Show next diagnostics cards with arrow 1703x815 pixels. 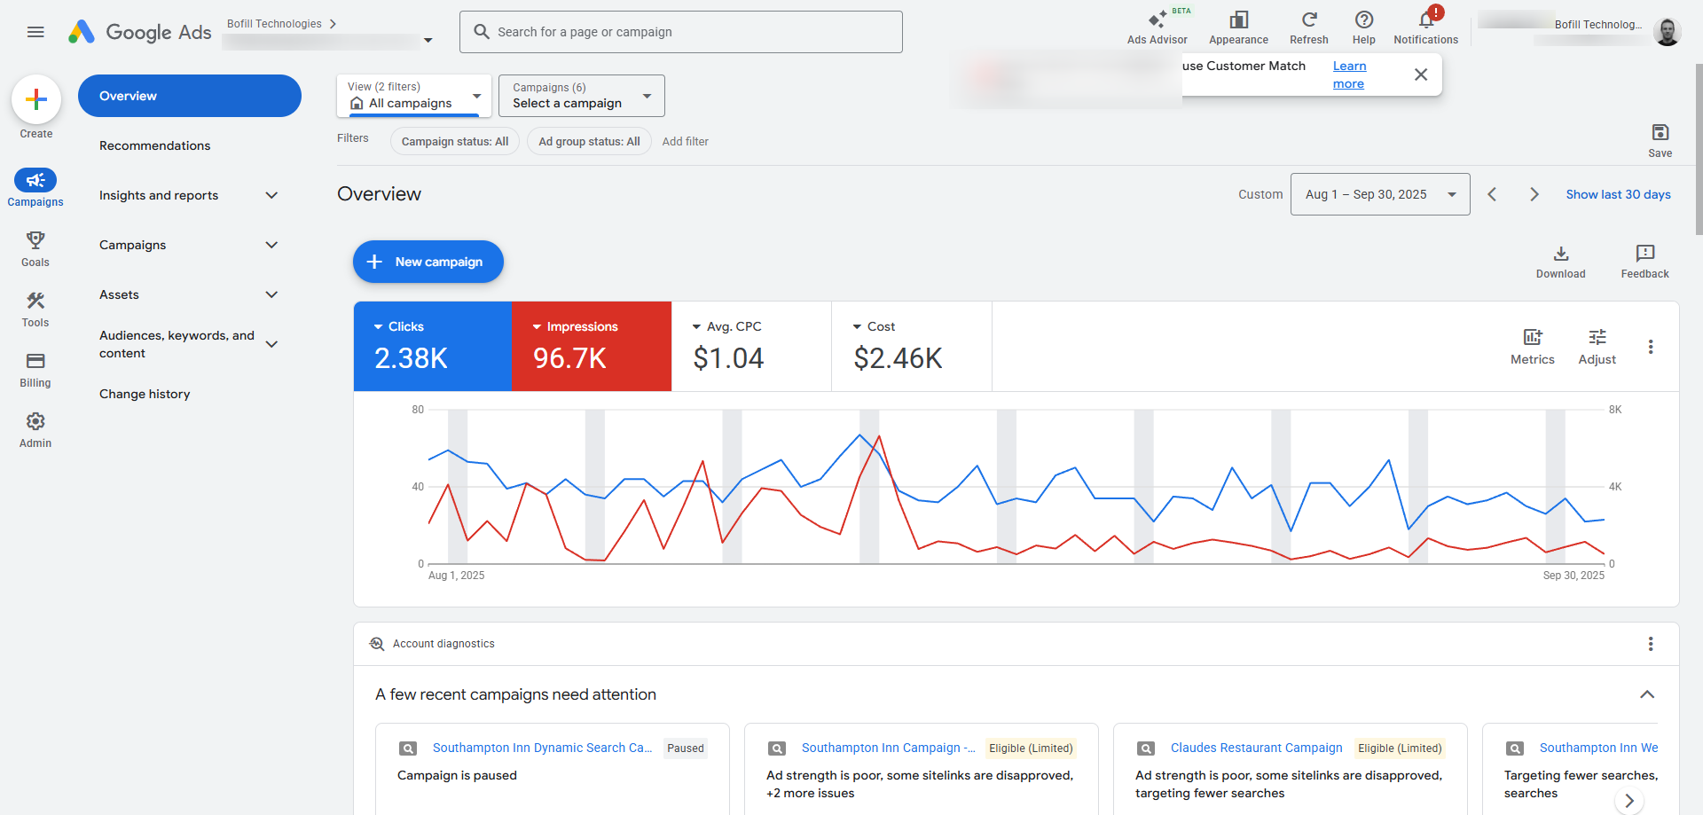point(1629,801)
